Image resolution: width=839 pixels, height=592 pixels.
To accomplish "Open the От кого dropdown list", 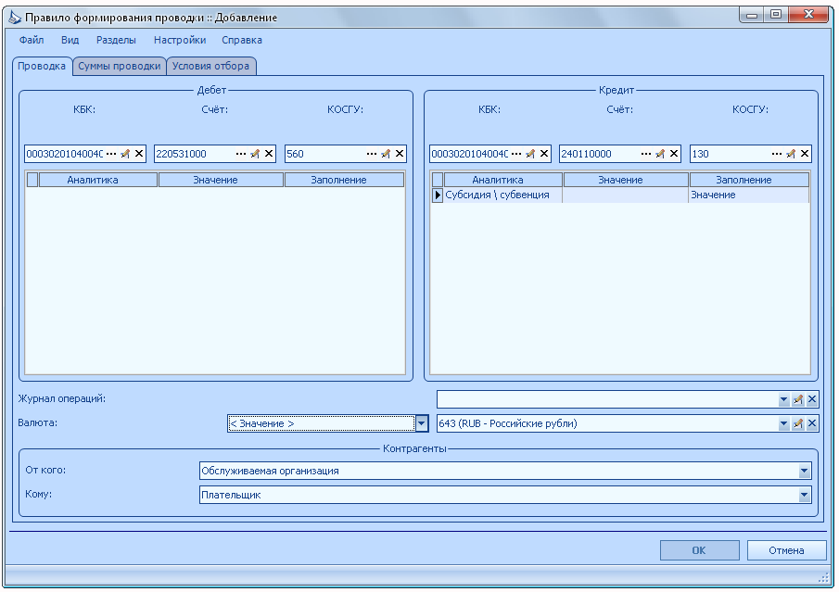I will (804, 472).
